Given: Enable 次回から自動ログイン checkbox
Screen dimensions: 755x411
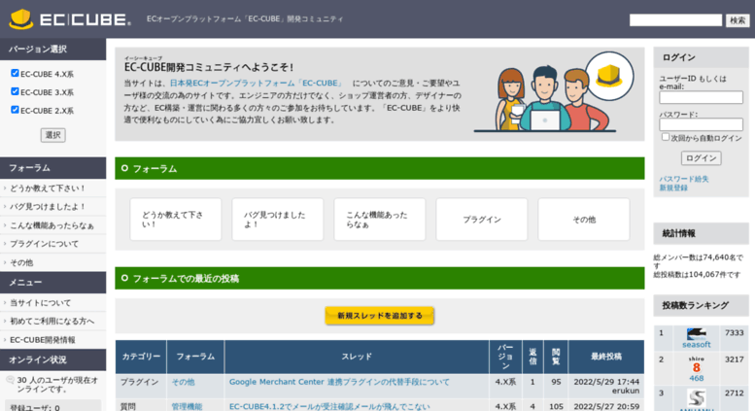Looking at the screenshot, I should click(666, 137).
